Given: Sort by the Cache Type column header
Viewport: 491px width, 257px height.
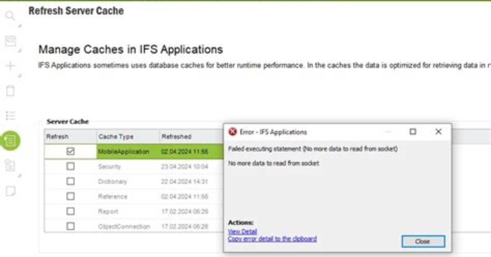Looking at the screenshot, I should pyautogui.click(x=128, y=136).
